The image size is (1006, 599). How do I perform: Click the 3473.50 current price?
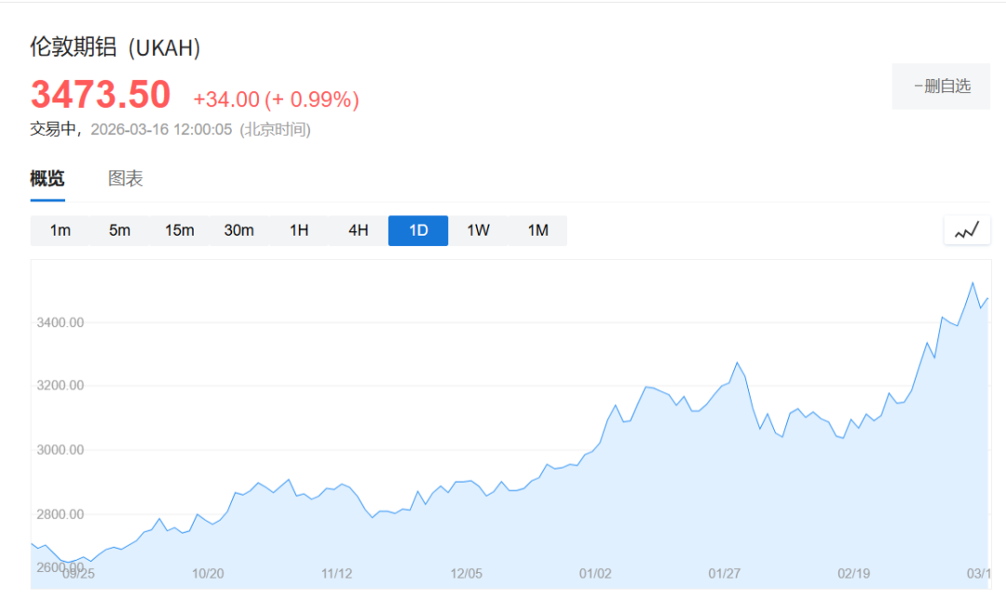pyautogui.click(x=101, y=95)
